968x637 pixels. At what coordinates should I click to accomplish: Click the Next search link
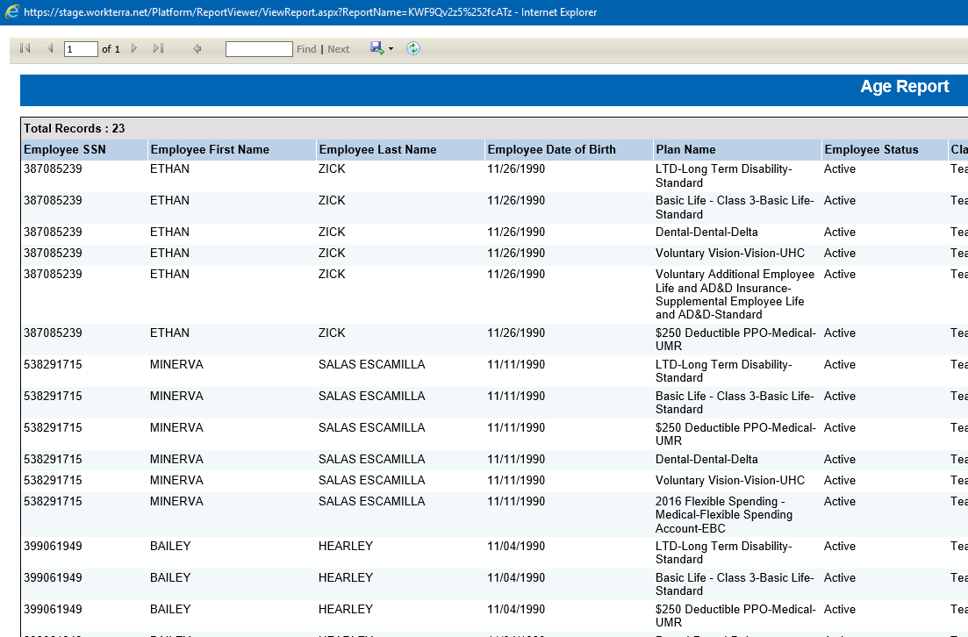click(339, 49)
